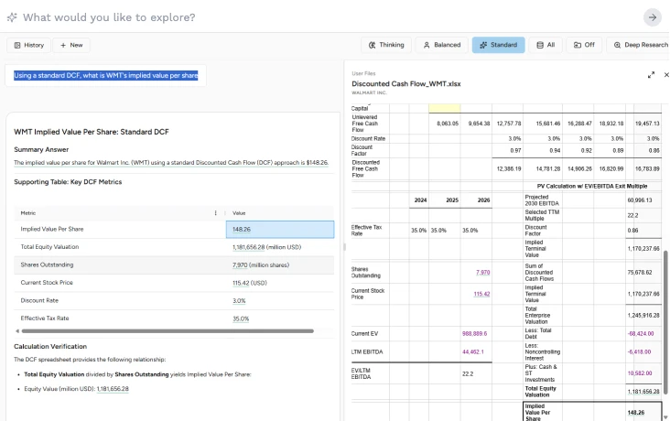Screen dimensions: 670x421
Task: Choose the All sources option
Action: pyautogui.click(x=546, y=45)
